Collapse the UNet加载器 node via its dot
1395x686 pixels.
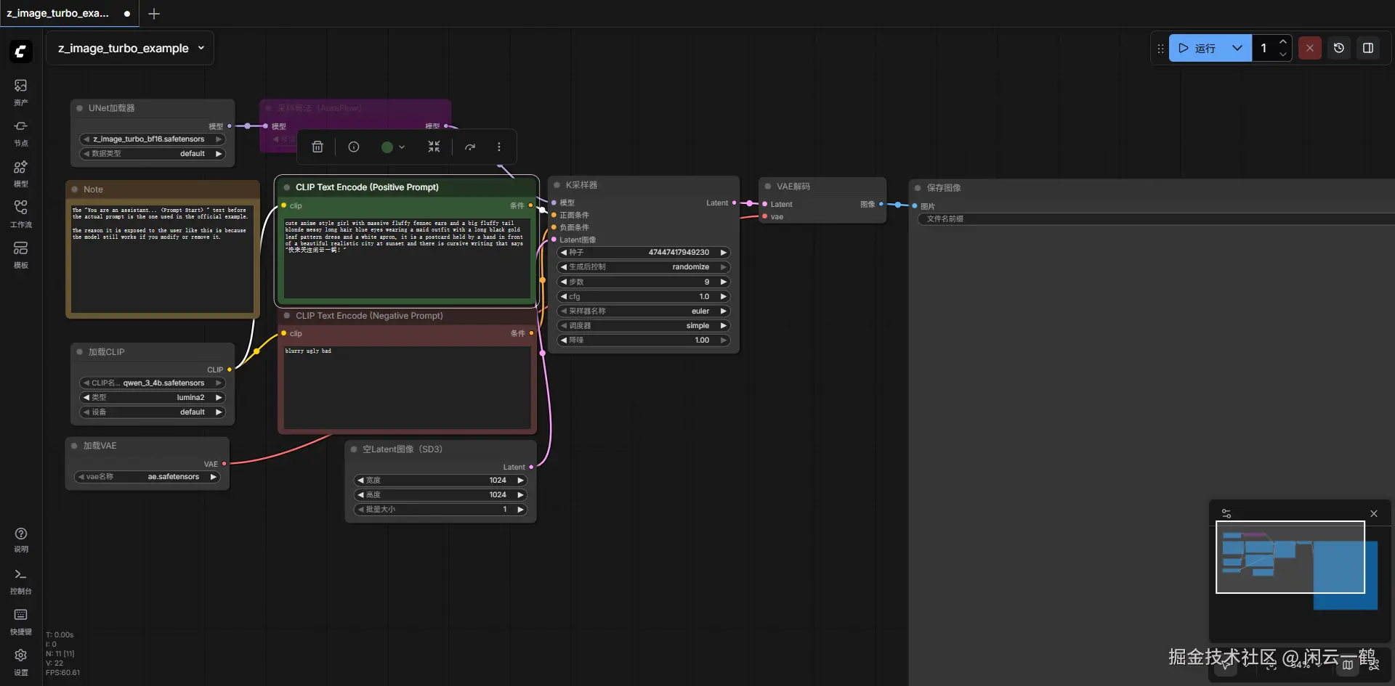coord(79,108)
